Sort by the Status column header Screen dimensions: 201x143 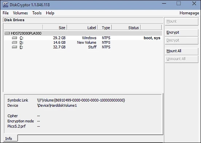tap(126, 28)
